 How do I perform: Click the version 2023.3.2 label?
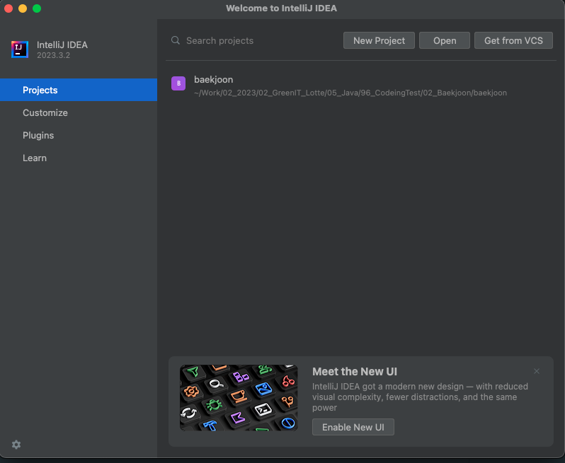53,55
